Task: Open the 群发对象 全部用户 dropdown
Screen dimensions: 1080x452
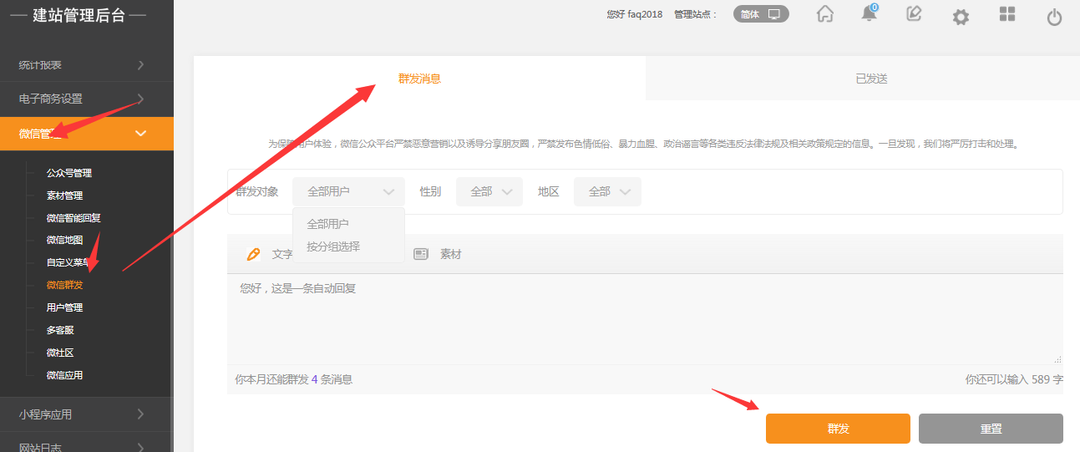Action: pos(348,191)
